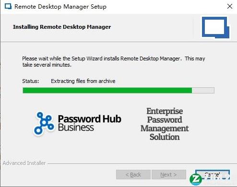Click the green Z watermark icon

(196, 180)
